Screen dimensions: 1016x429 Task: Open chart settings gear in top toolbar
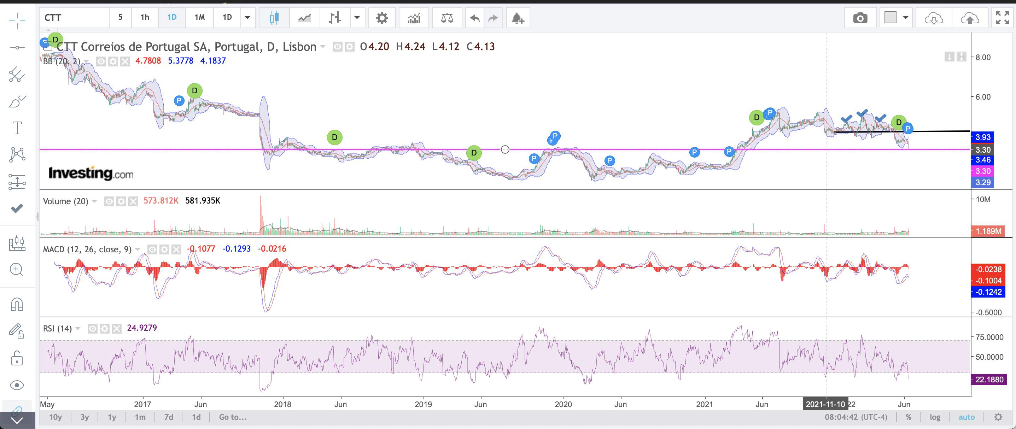(382, 18)
